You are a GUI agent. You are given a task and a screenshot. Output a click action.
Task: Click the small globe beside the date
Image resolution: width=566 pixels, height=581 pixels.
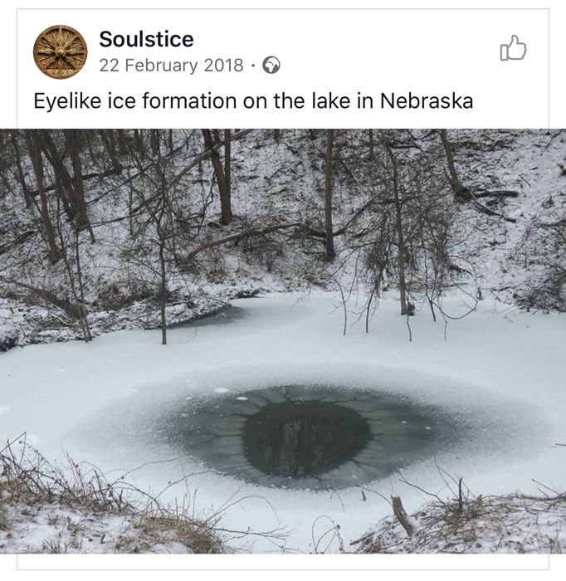click(x=271, y=66)
